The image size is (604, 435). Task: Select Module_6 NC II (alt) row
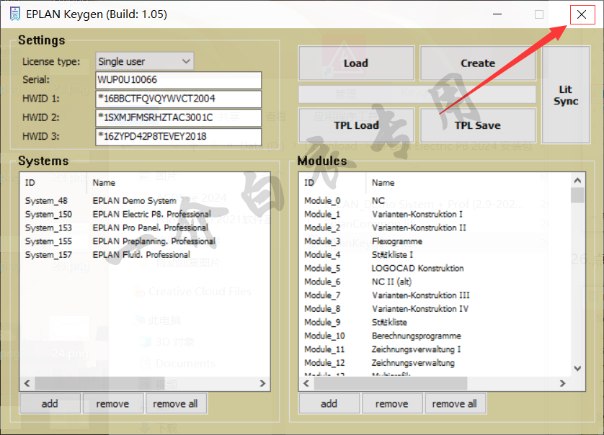pos(435,282)
